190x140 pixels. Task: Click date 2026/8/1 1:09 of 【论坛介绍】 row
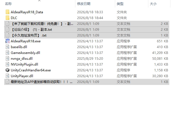[88, 30]
